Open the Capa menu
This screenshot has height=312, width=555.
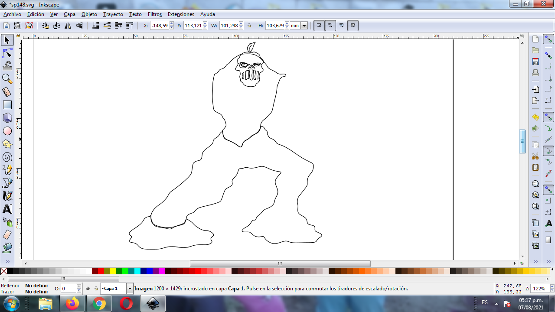(x=69, y=14)
